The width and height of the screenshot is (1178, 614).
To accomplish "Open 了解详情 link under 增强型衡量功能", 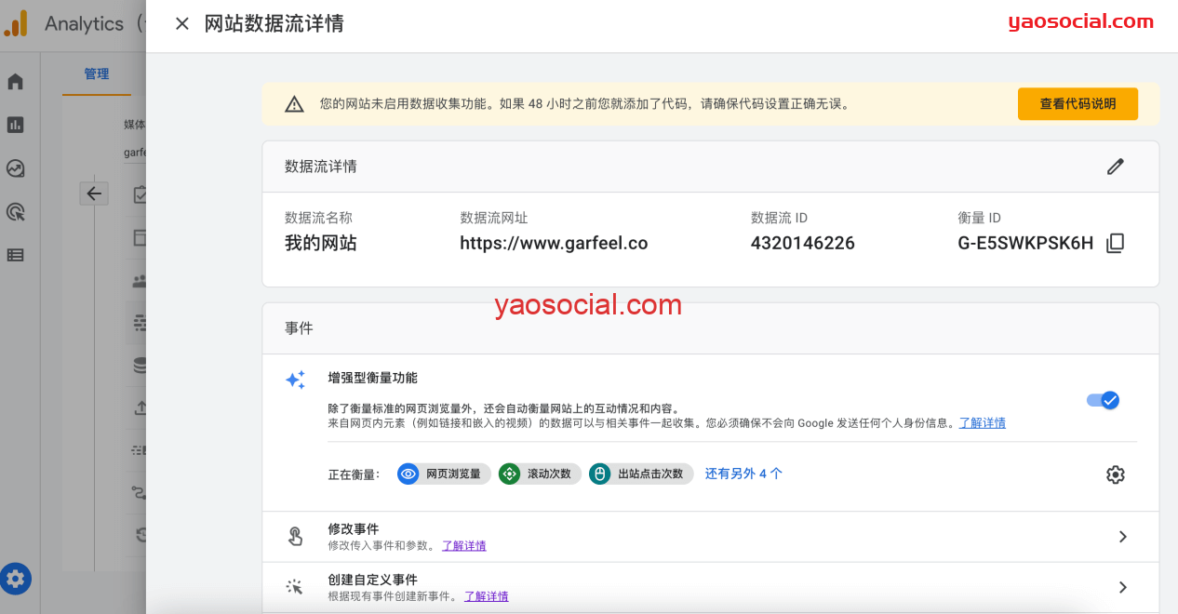I will 982,423.
